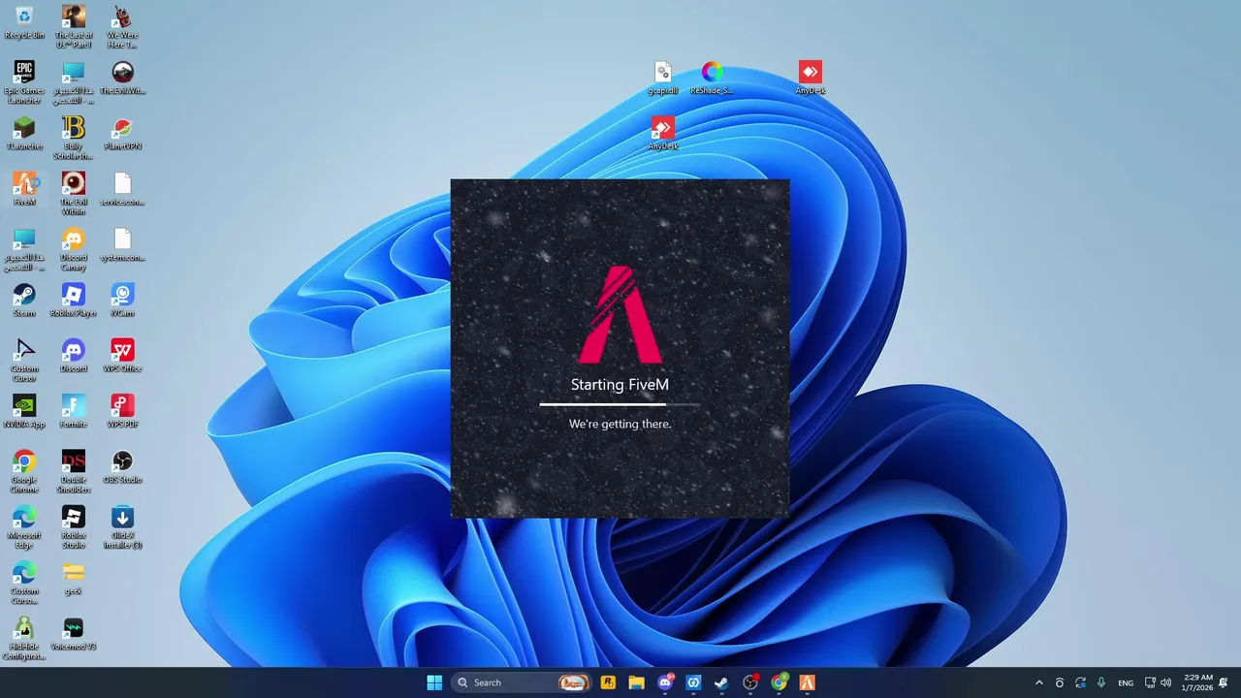Viewport: 1241px width, 698px height.
Task: Click the Starting FiveM progress bar
Action: point(620,403)
